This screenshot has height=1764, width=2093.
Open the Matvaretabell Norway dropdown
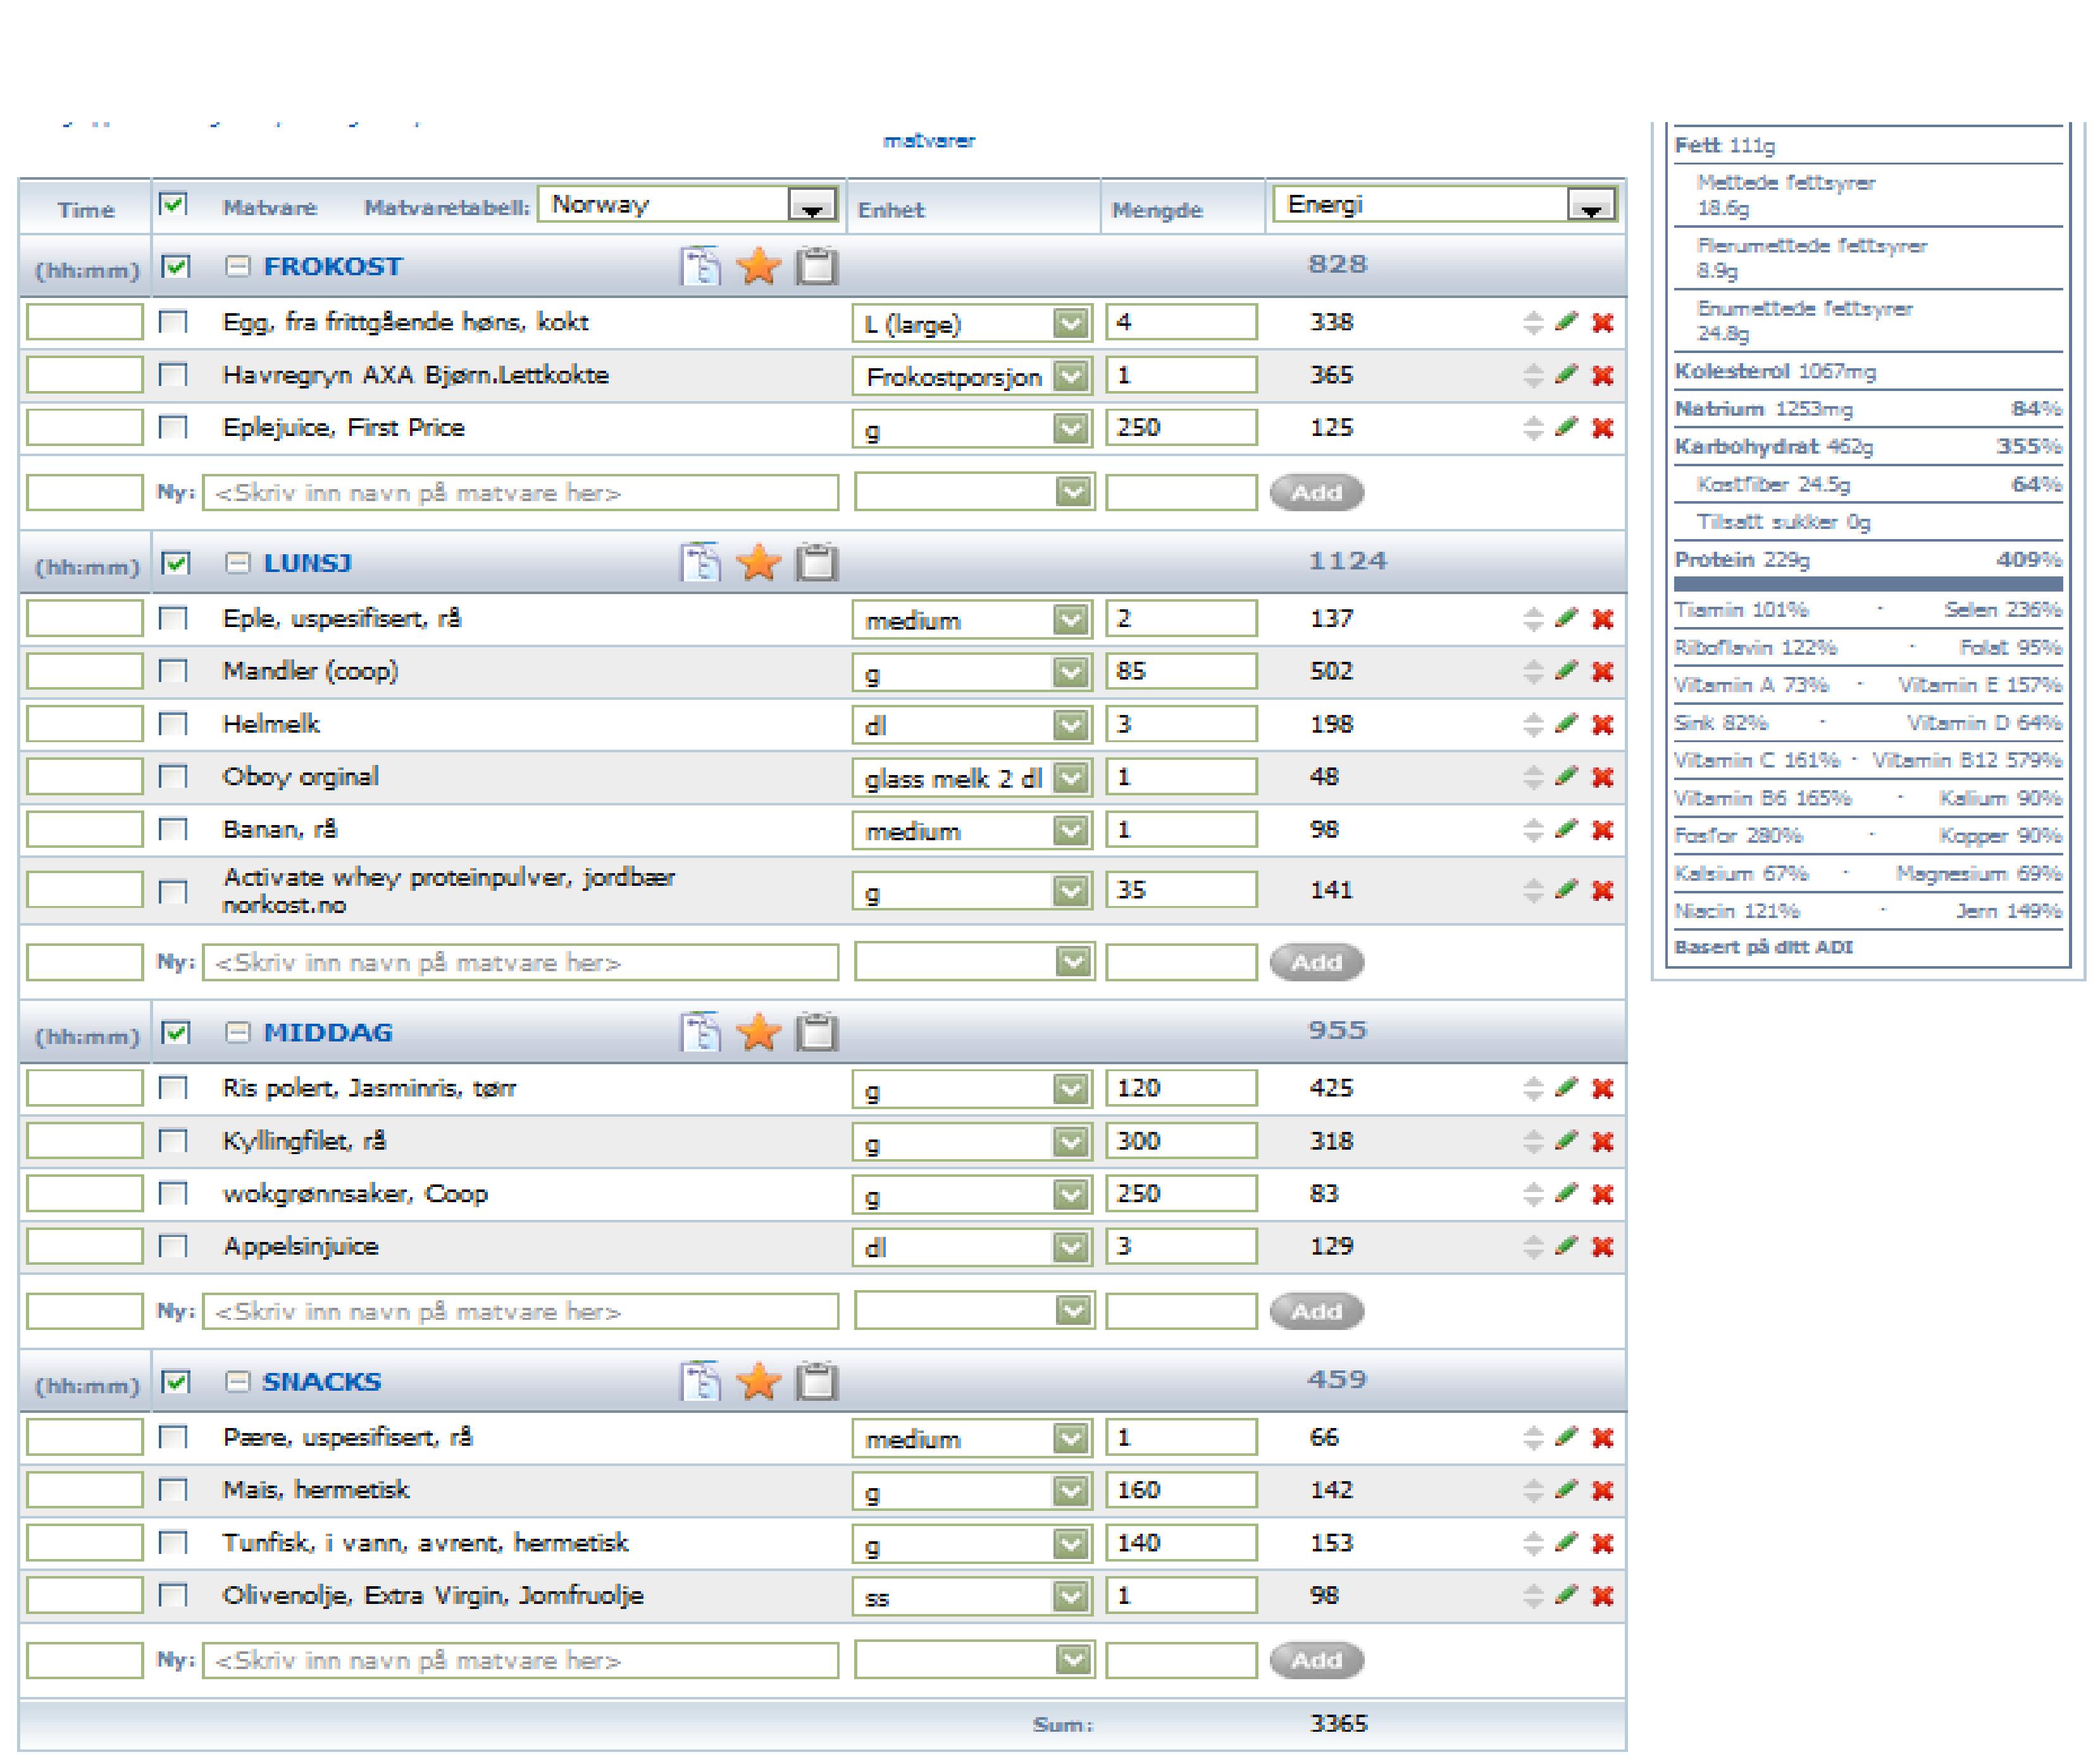(x=688, y=205)
